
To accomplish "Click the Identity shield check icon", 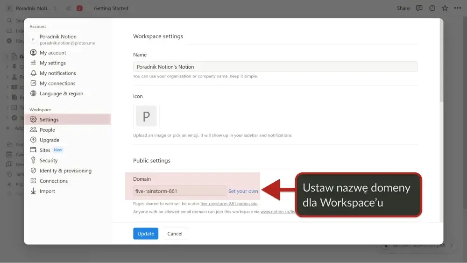I will coord(33,171).
